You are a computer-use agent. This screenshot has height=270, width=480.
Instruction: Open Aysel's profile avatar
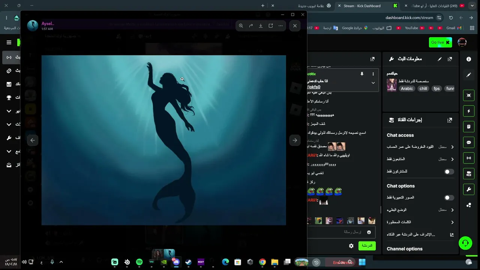(x=33, y=25)
